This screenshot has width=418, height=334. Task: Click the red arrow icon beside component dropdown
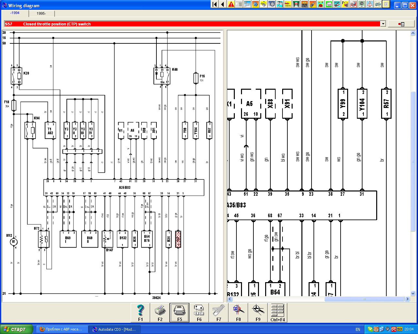401,24
